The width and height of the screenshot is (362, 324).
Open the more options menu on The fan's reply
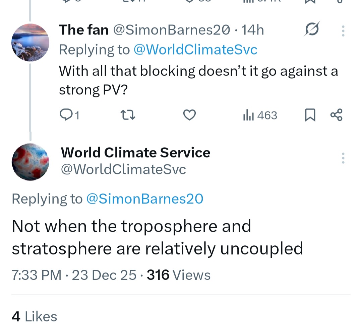[343, 31]
